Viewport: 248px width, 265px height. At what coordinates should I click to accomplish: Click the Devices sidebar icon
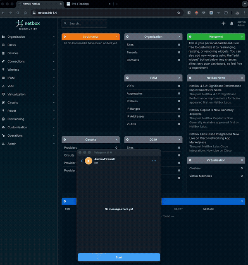tap(3, 53)
